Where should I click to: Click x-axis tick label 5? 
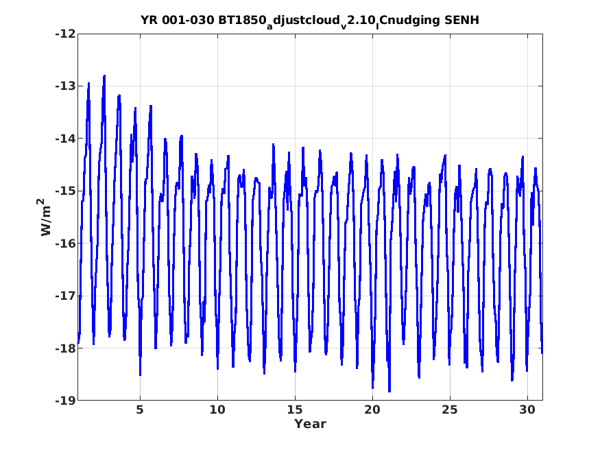click(140, 410)
